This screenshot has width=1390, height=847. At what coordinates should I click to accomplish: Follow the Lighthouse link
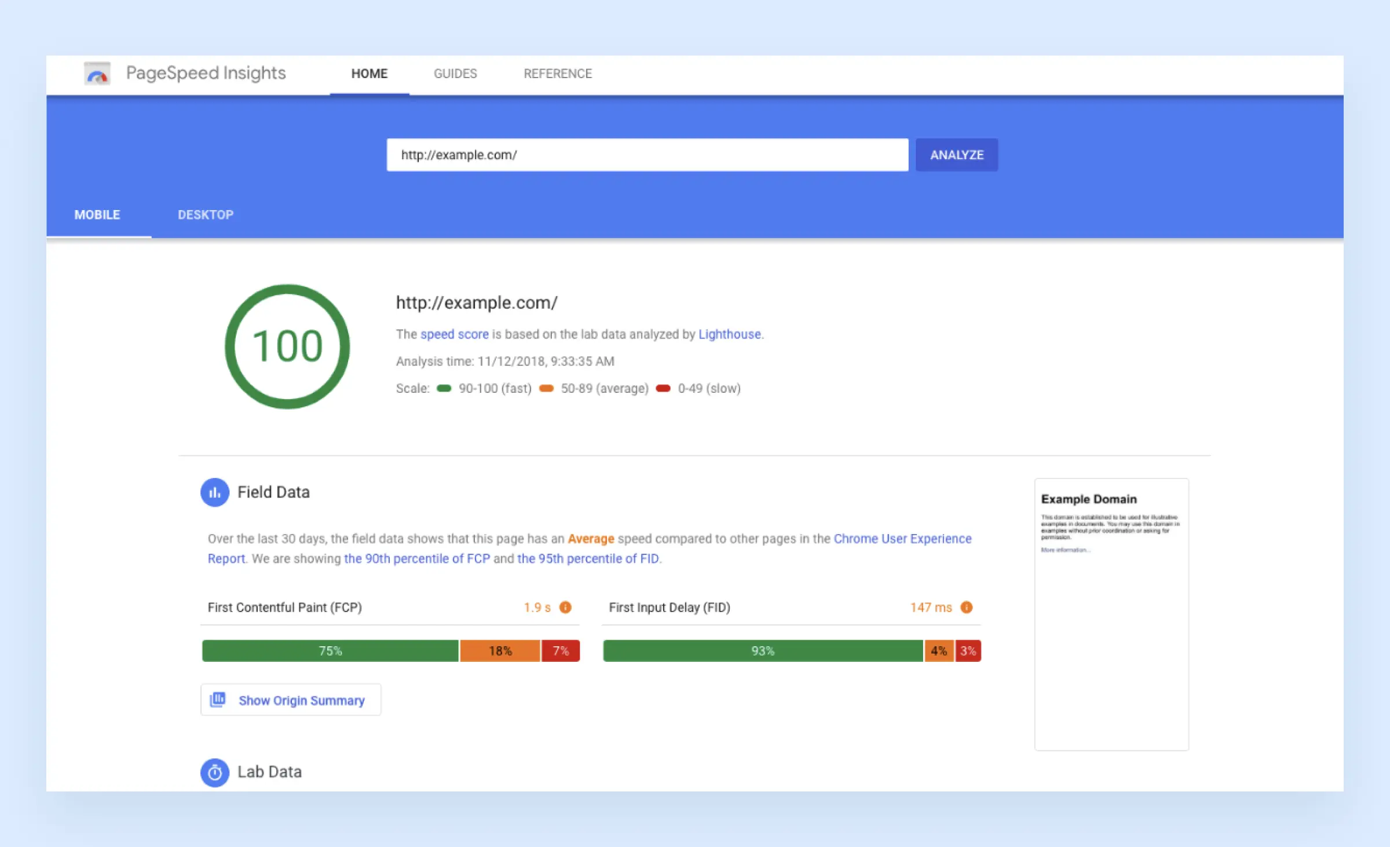coord(730,334)
